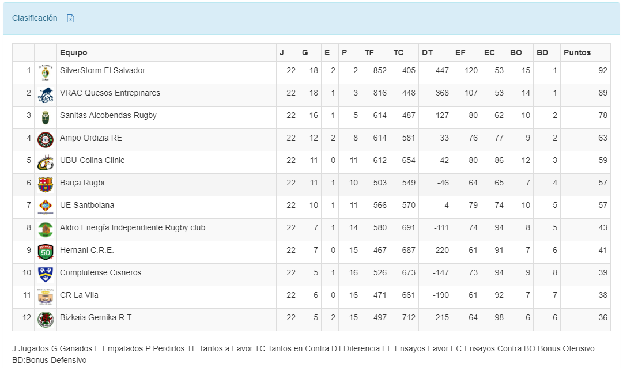623x368 pixels.
Task: Click the Sanitas Alcobendas Rugby crest
Action: point(46,117)
